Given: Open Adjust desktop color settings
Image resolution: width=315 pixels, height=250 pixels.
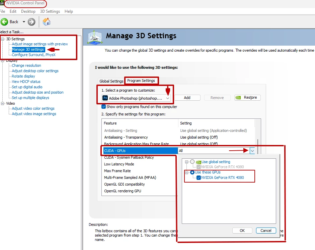Looking at the screenshot, I should point(35,71).
